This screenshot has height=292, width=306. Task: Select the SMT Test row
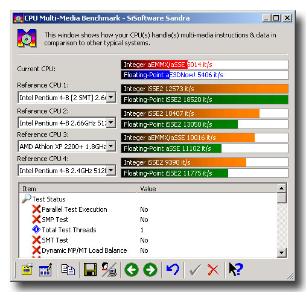148,240
